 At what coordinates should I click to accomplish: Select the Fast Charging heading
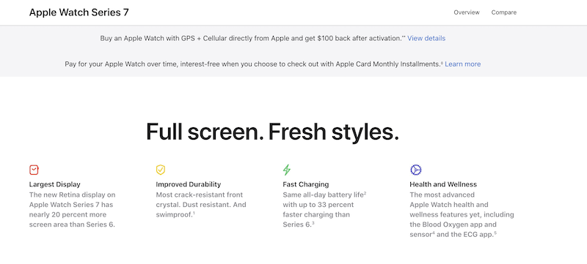pos(305,184)
